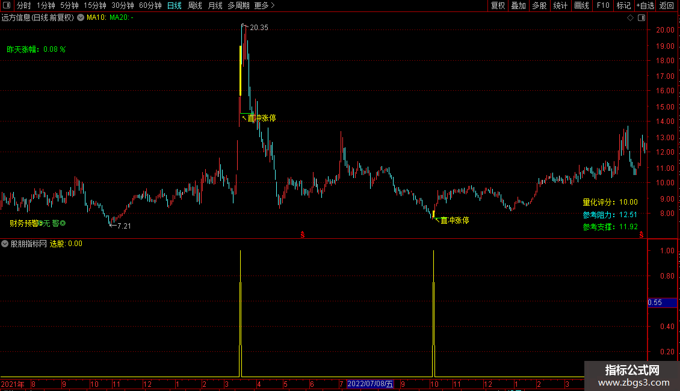Viewport: 680px width, 391px height.
Task: Expand the 股朋指标网 indicator menu
Action: point(5,244)
